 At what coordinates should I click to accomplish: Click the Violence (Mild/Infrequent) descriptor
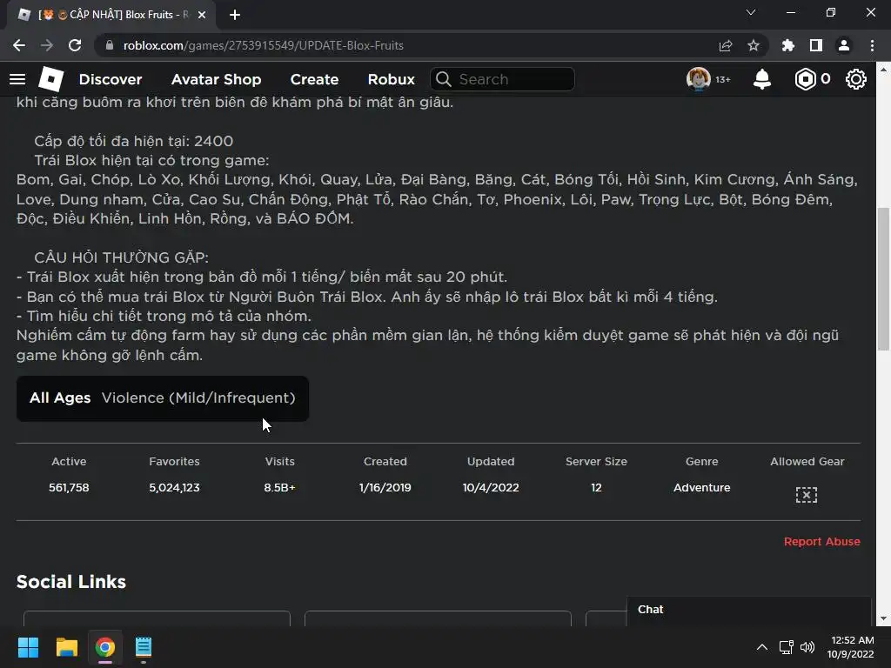tap(198, 397)
